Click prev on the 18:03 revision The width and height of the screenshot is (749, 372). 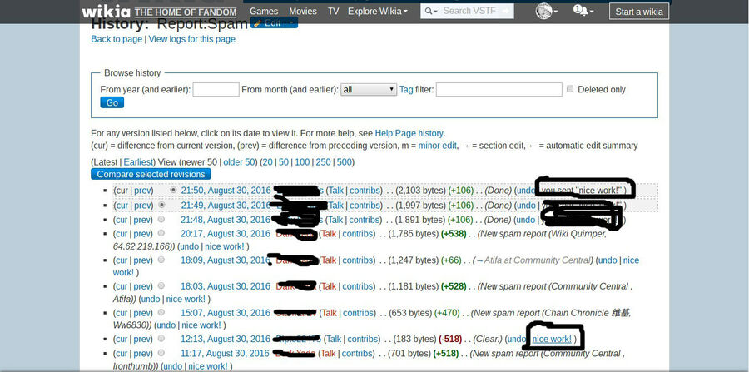(x=142, y=286)
